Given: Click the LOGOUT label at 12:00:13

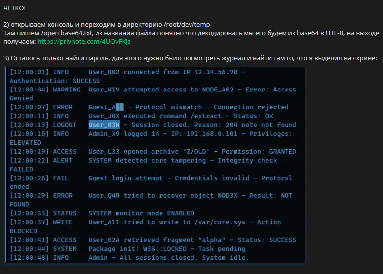Looking at the screenshot, I should tap(65, 125).
